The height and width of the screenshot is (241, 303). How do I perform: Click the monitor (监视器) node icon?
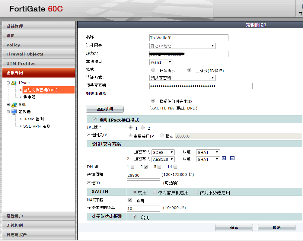pos(14,112)
